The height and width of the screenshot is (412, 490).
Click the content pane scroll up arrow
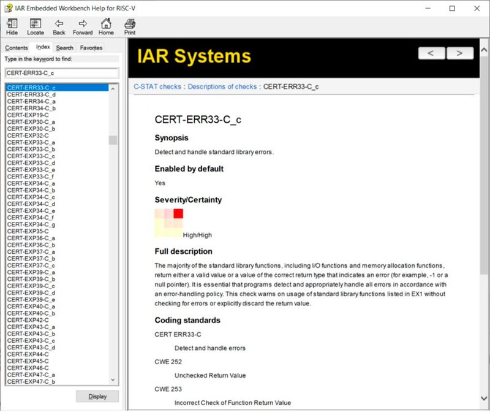coord(484,50)
